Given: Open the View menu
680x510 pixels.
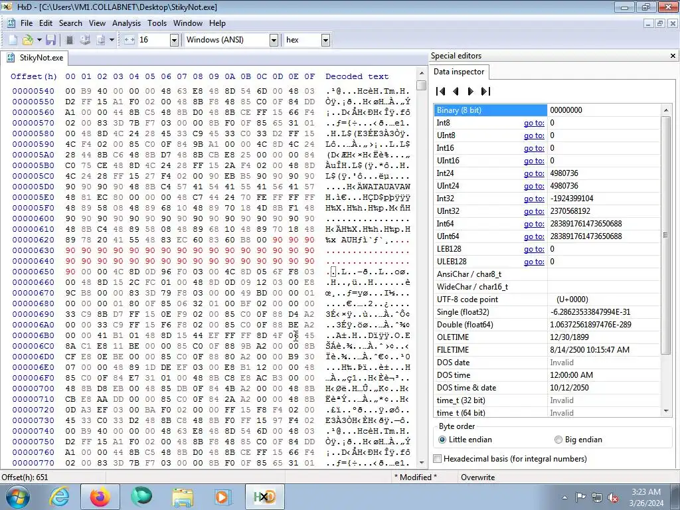Looking at the screenshot, I should tap(97, 23).
